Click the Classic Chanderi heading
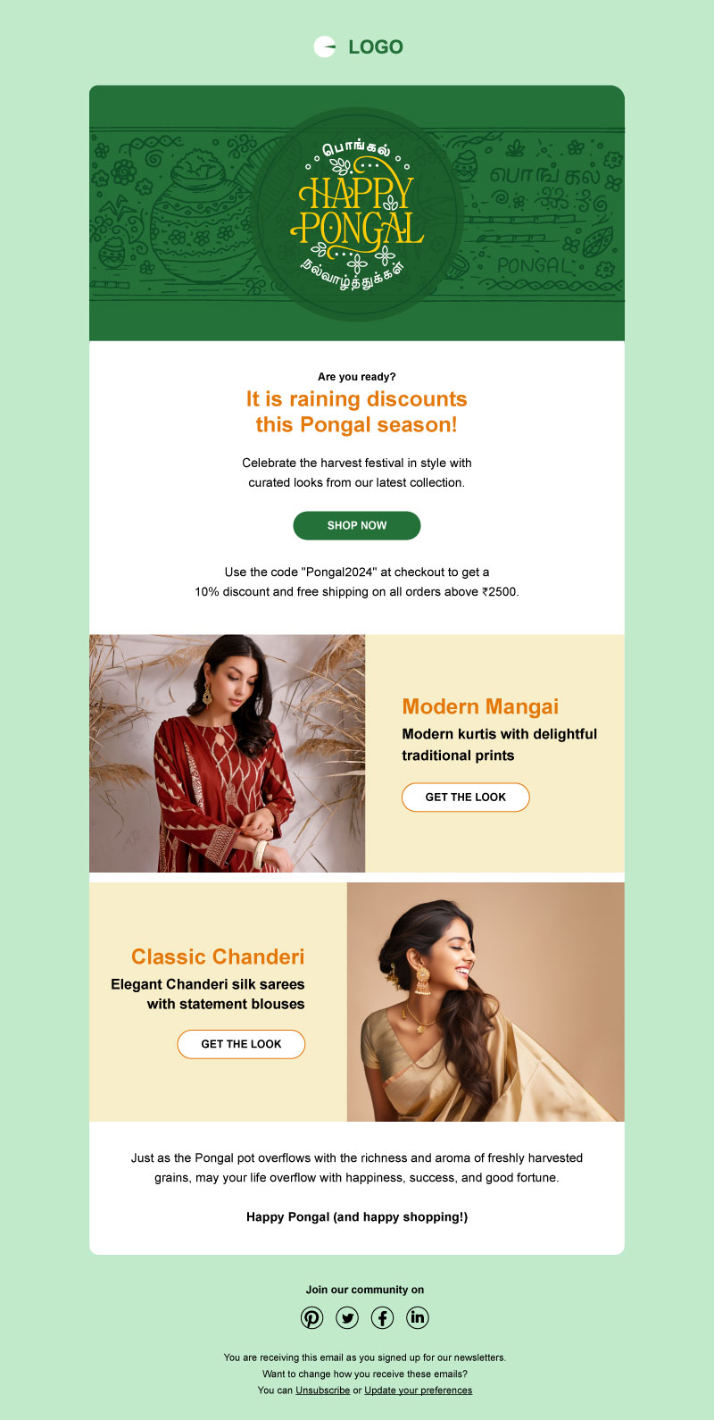 tap(218, 956)
